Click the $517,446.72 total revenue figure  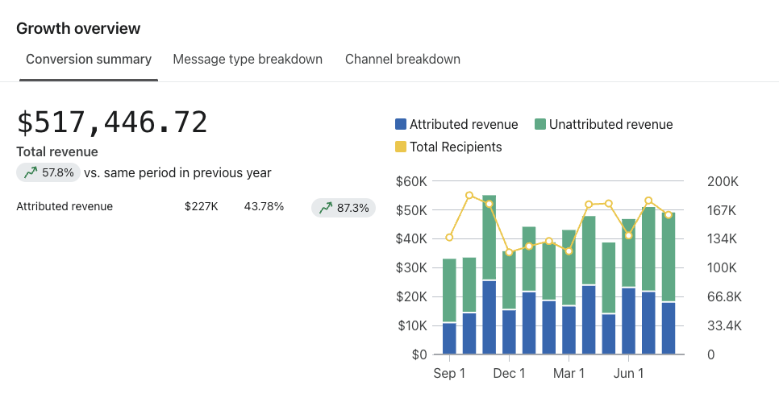click(x=112, y=122)
